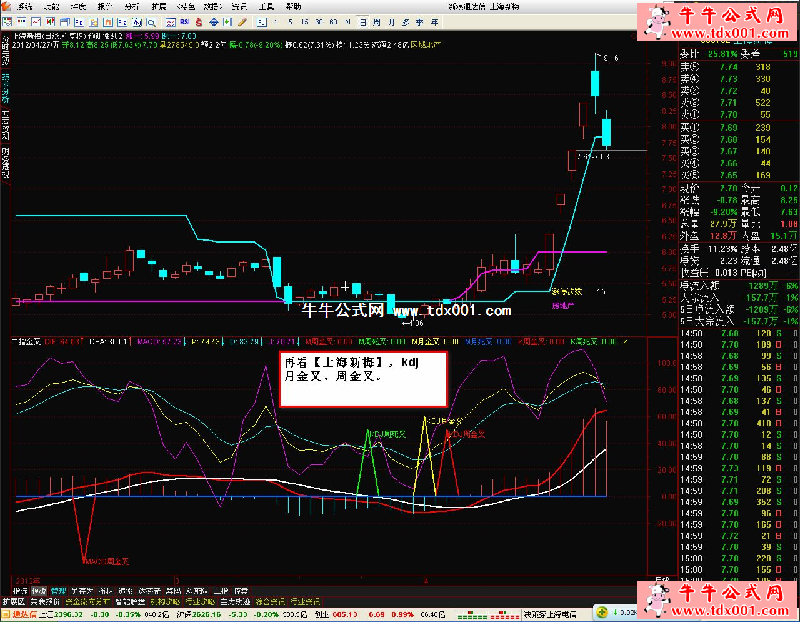Click the cyan down arrow after MACD value
800x622 pixels.
pyautogui.click(x=186, y=342)
